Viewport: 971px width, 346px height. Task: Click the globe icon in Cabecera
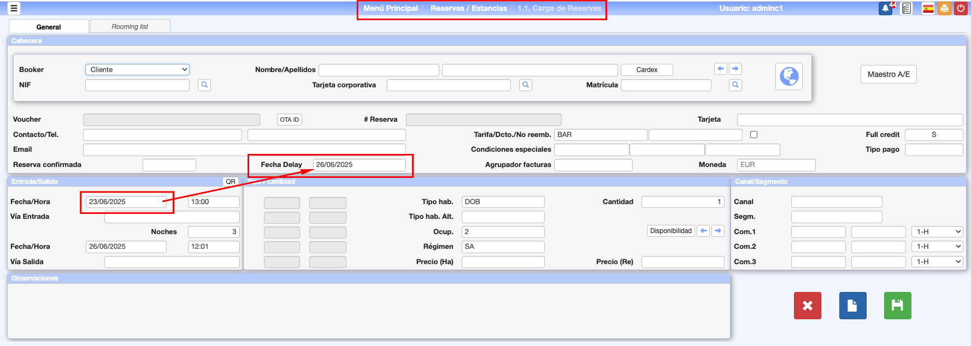789,76
